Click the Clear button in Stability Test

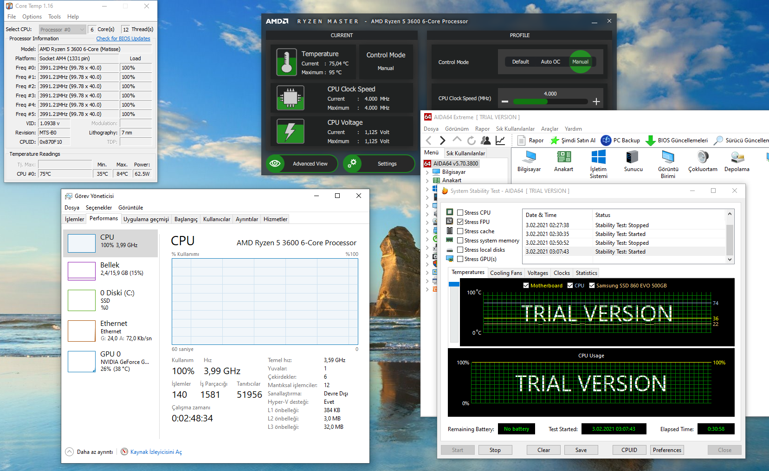pos(544,450)
